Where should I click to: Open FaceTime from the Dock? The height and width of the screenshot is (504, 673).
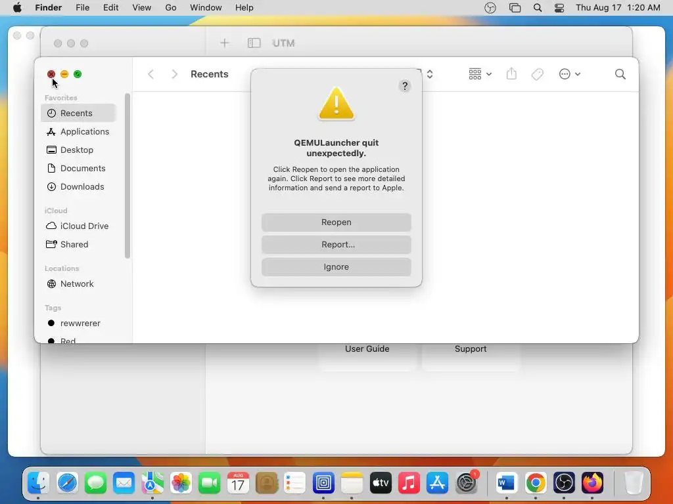point(210,484)
